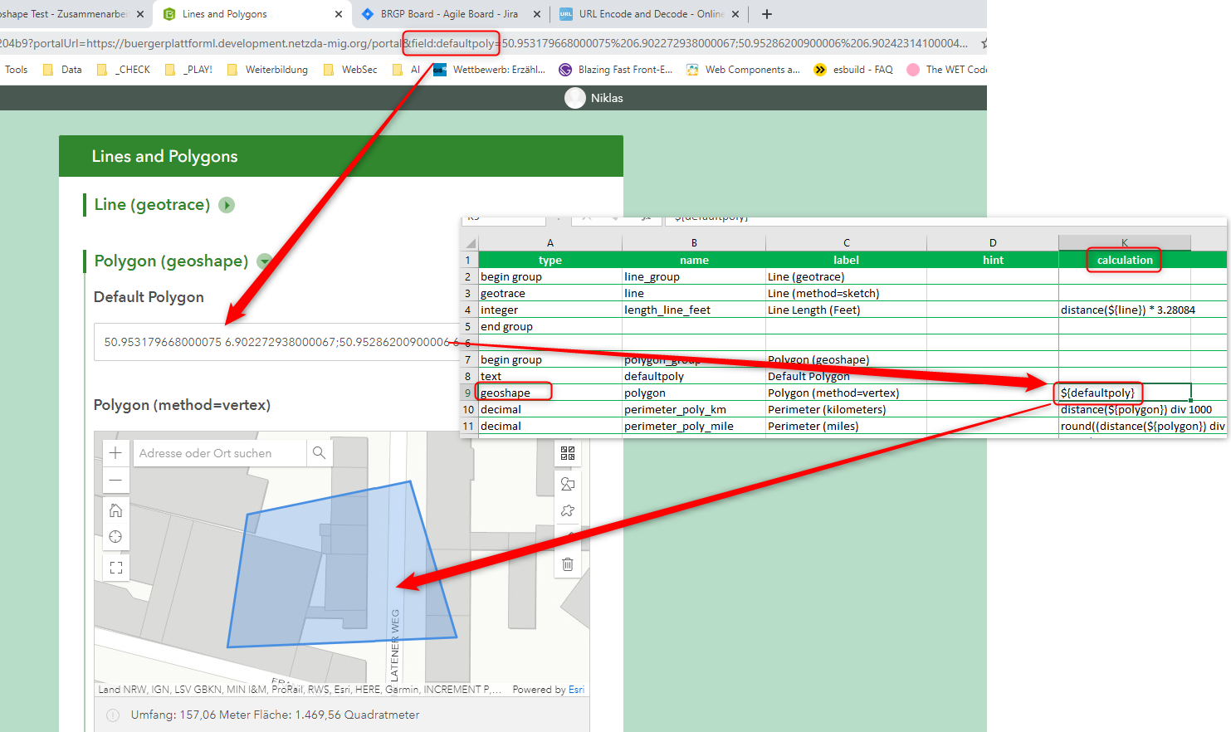Collapse the Polygon (geoshape) section
1231x732 pixels.
(266, 259)
